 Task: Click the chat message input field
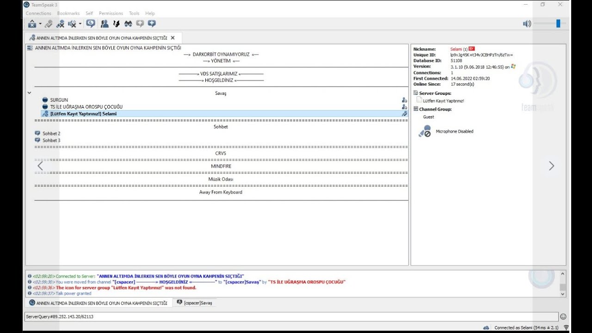291,317
